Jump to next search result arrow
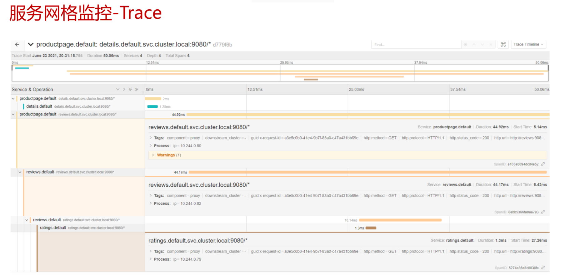Viewport: 569px width, 280px height. pos(482,45)
